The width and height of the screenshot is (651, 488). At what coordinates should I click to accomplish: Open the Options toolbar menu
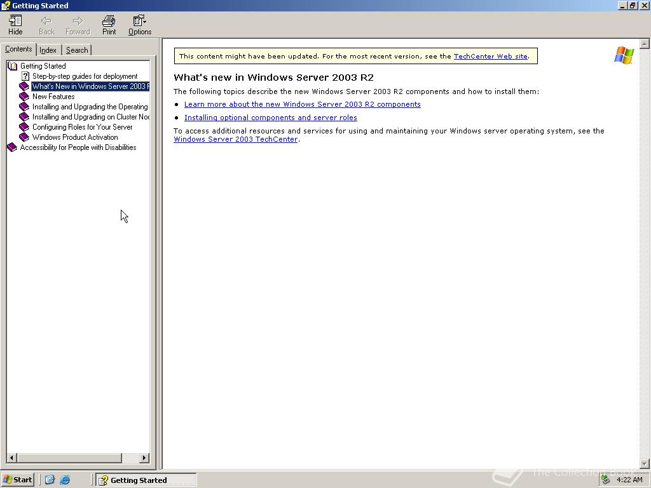[x=139, y=25]
